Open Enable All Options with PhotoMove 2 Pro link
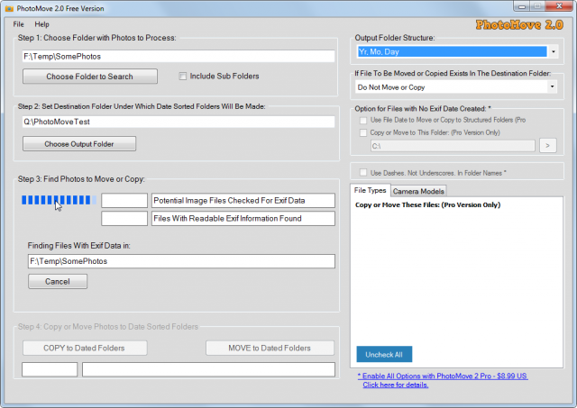 (x=443, y=376)
